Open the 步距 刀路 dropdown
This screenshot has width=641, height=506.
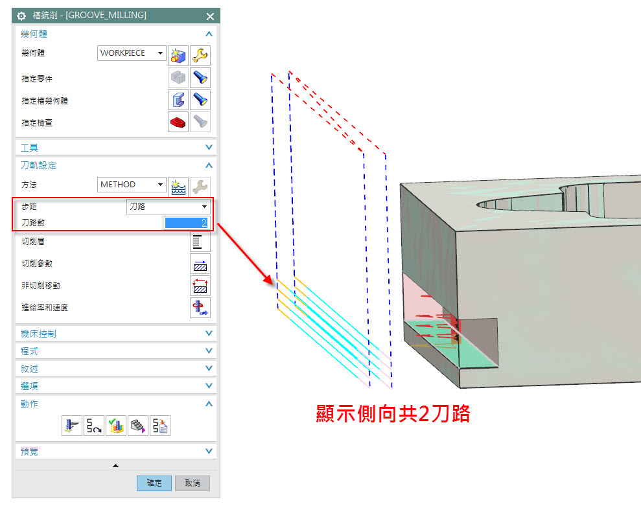coord(169,207)
